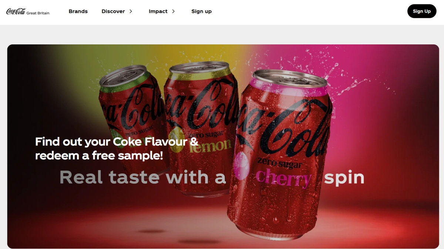The width and height of the screenshot is (444, 249).
Task: Click the 'zero sugar' text on the cherry can
Action: coord(280,163)
